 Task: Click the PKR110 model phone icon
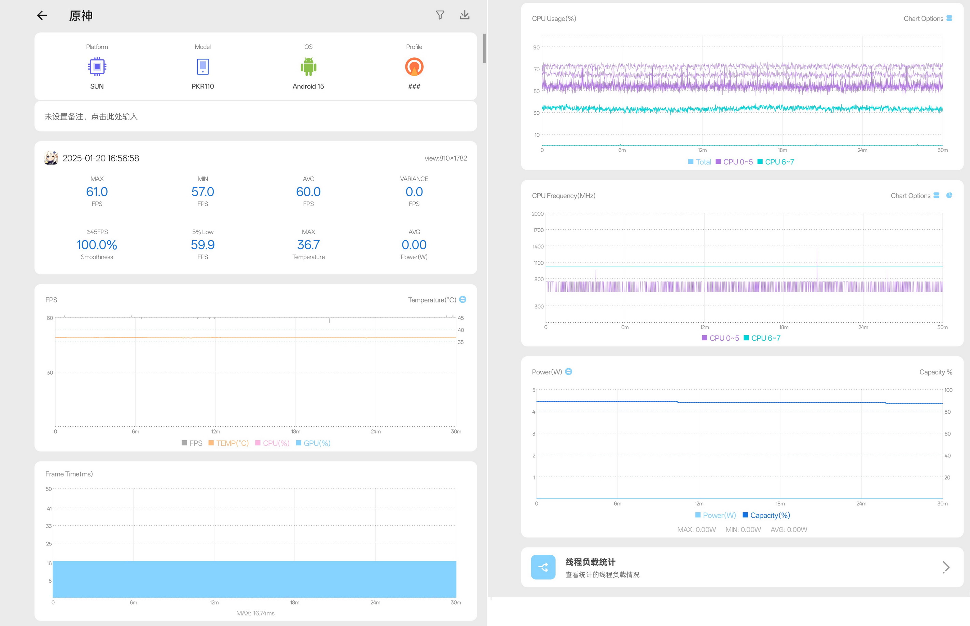pyautogui.click(x=203, y=67)
